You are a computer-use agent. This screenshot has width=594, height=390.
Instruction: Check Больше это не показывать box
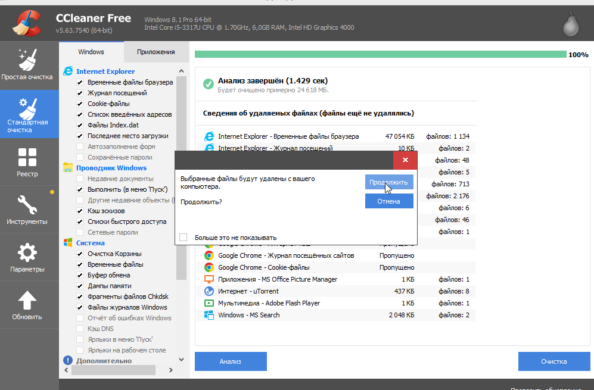[x=184, y=238]
